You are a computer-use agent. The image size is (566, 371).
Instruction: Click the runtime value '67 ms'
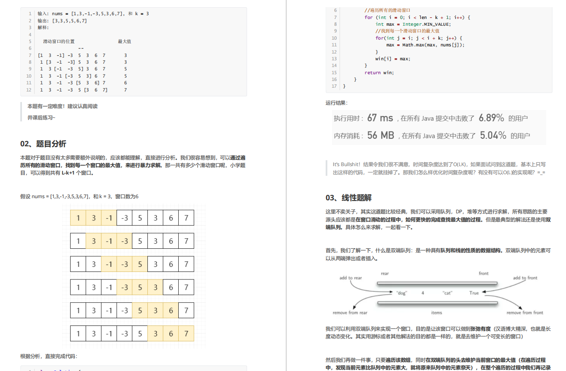point(380,118)
